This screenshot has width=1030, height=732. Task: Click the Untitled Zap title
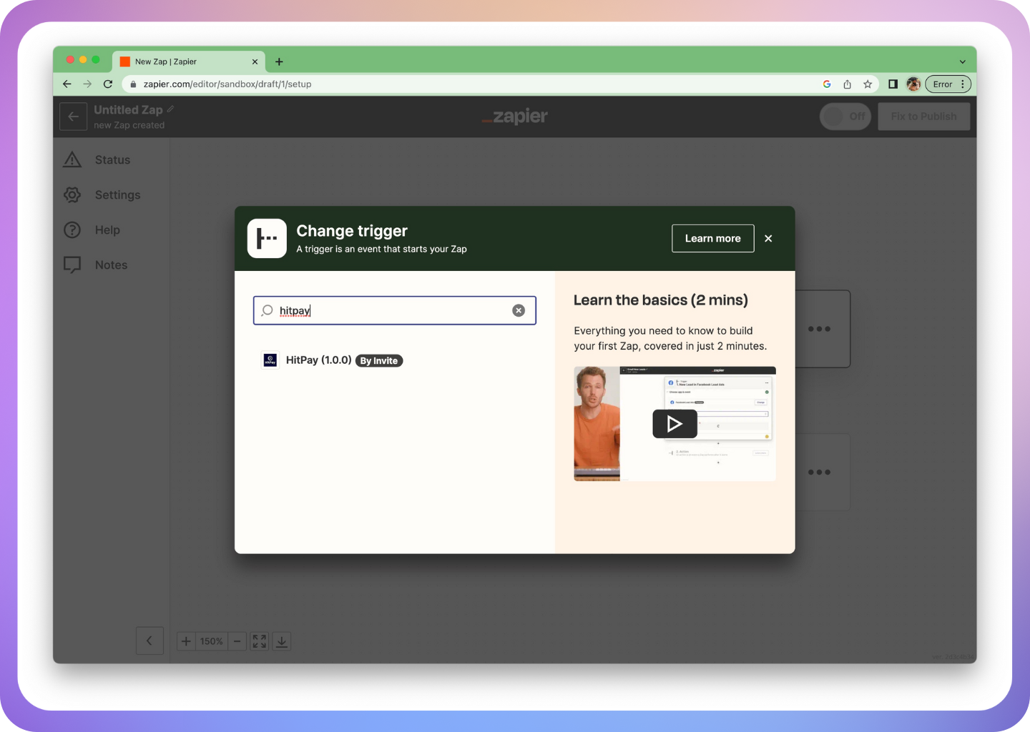click(x=128, y=110)
